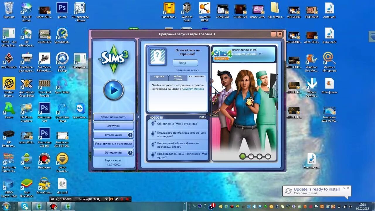
Task: Follow the Службу обмена link
Action: [x=193, y=89]
